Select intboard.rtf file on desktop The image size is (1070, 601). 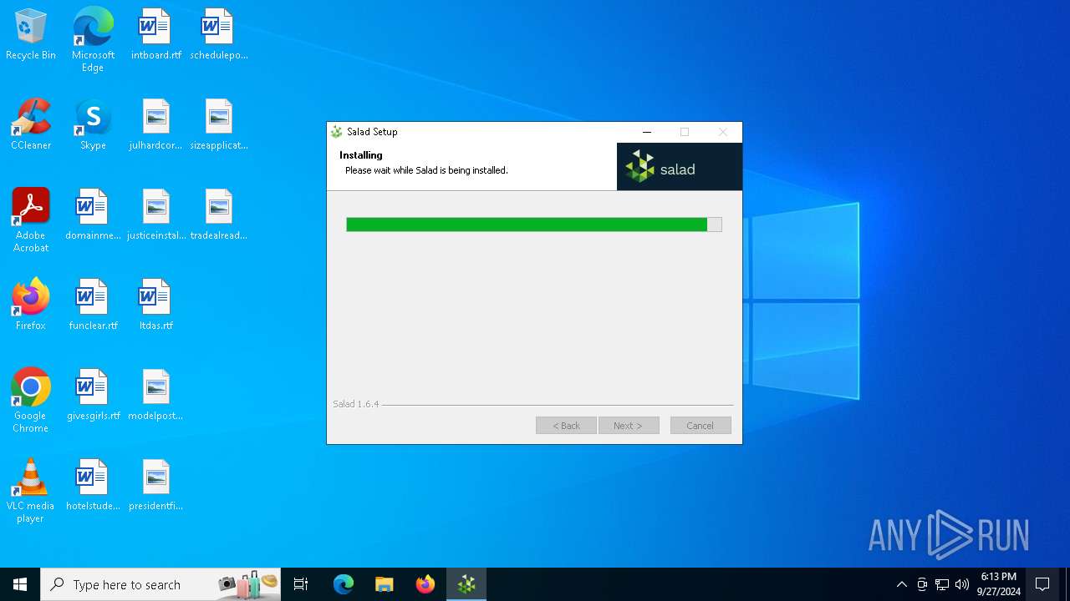click(155, 35)
